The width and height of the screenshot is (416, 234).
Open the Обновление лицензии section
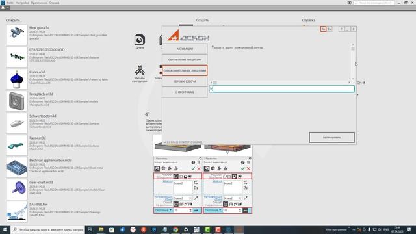pyautogui.click(x=185, y=60)
